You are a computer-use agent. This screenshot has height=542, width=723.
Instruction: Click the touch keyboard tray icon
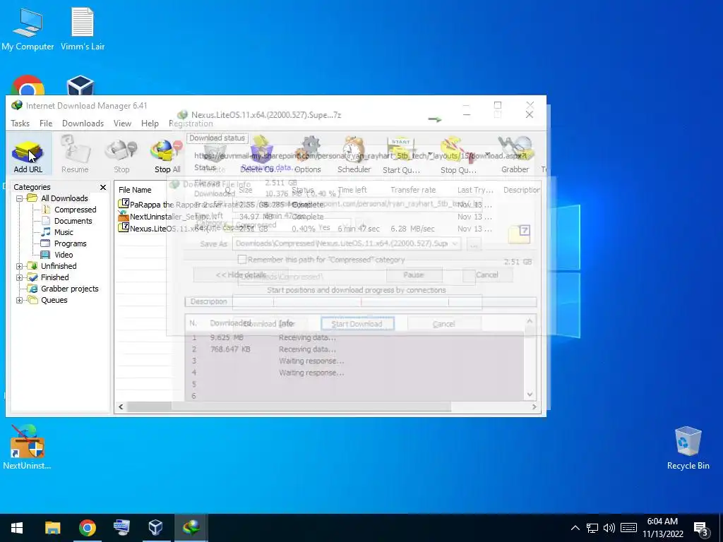point(628,528)
